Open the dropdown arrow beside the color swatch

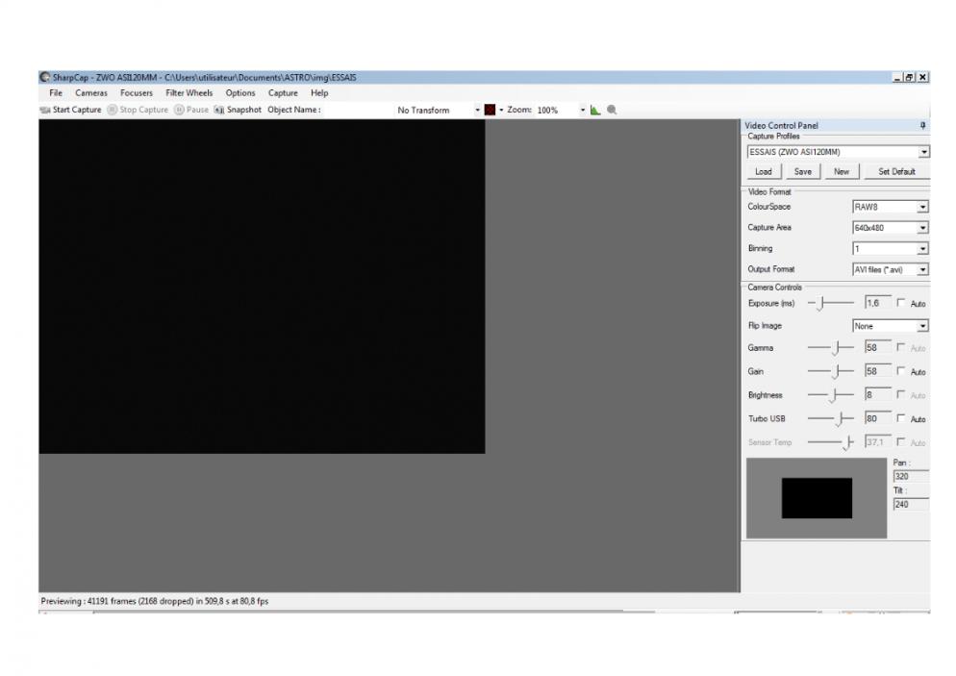tap(501, 111)
